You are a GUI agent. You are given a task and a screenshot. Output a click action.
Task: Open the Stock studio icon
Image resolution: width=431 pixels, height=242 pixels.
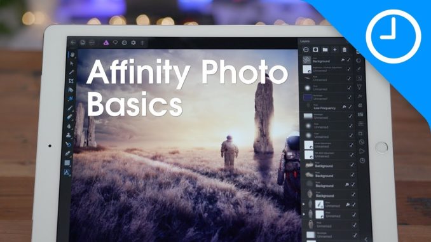[360, 114]
